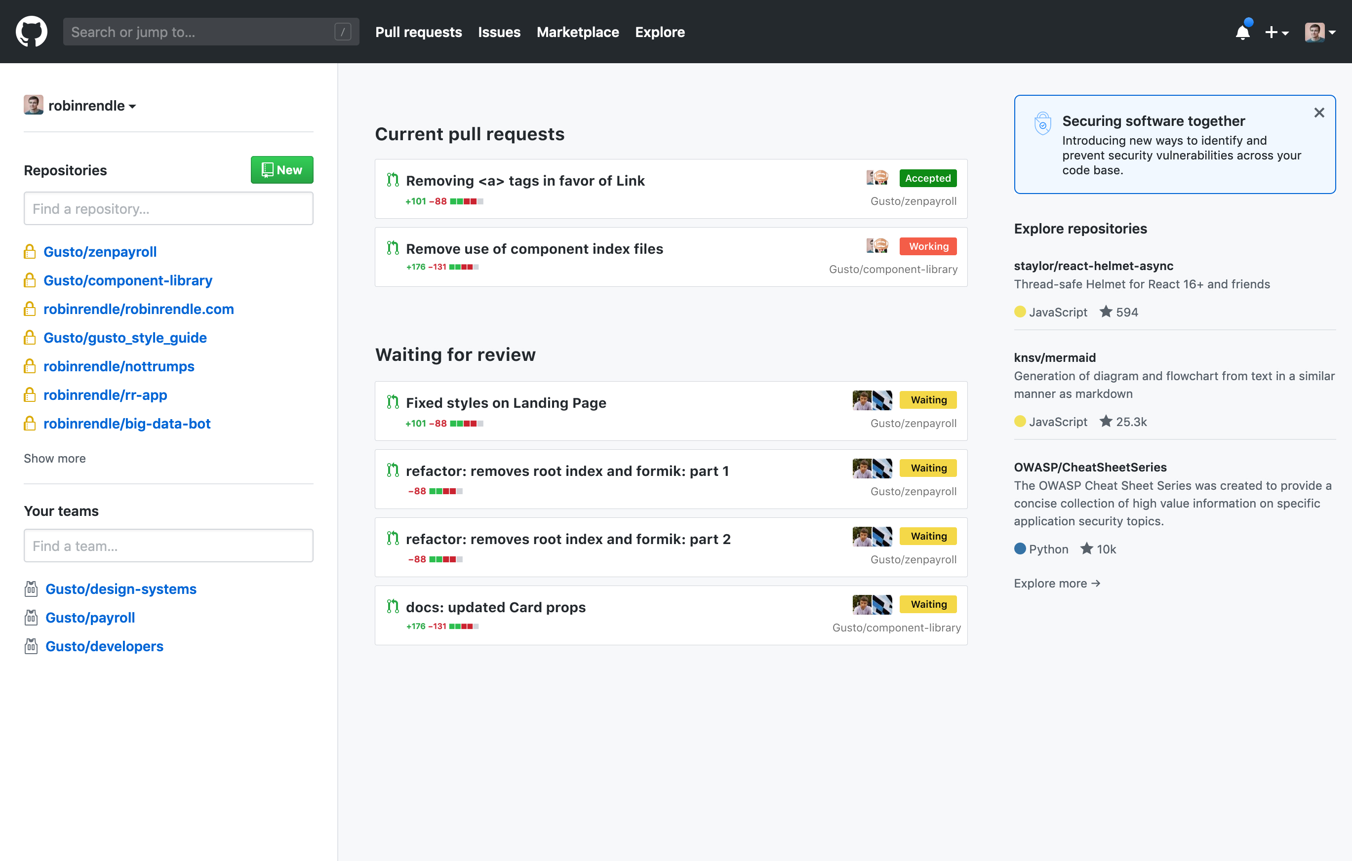Click the GitHub Octocat logo
The height and width of the screenshot is (861, 1352).
pyautogui.click(x=32, y=32)
